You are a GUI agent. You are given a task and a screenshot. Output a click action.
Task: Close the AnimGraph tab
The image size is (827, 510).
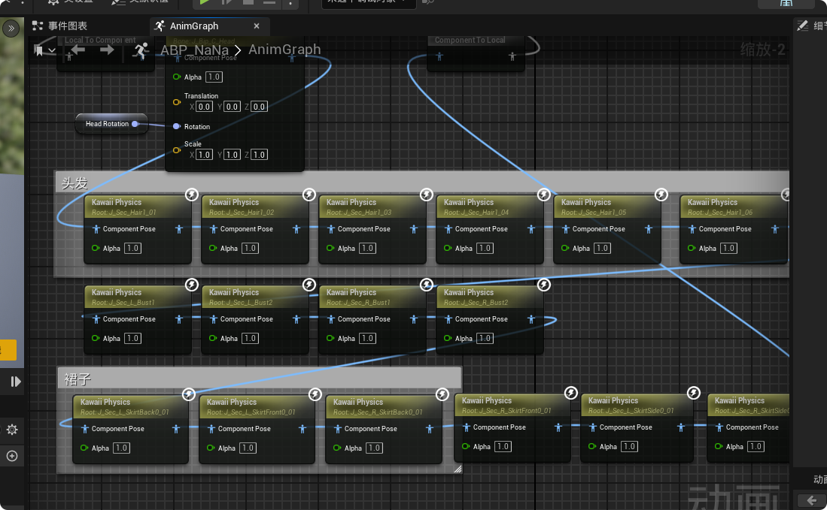[257, 26]
